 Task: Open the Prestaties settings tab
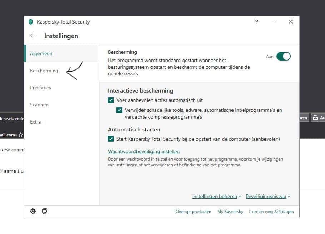61,88
